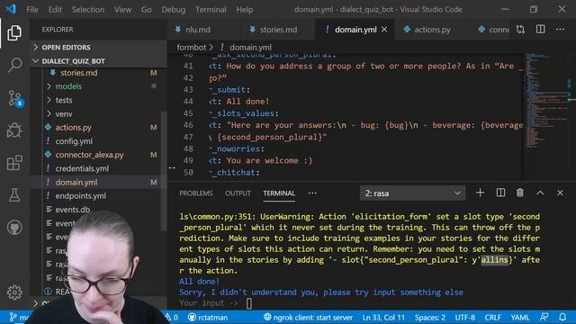This screenshot has width=576, height=324.
Task: Open notifications bell in status bar
Action: click(x=562, y=317)
